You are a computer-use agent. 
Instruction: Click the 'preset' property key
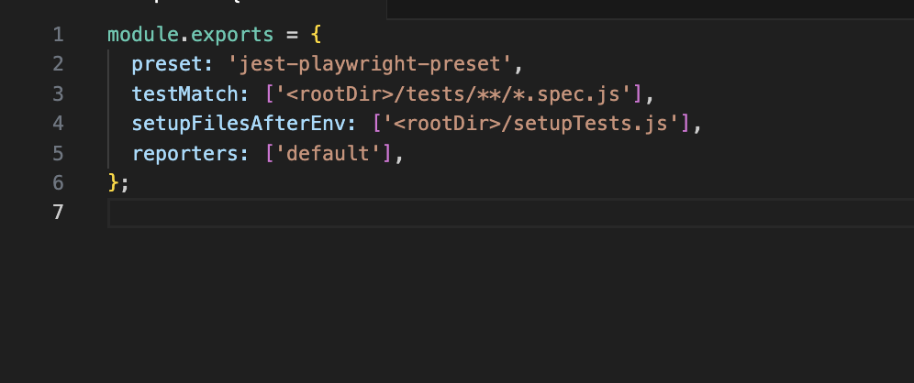(x=167, y=65)
